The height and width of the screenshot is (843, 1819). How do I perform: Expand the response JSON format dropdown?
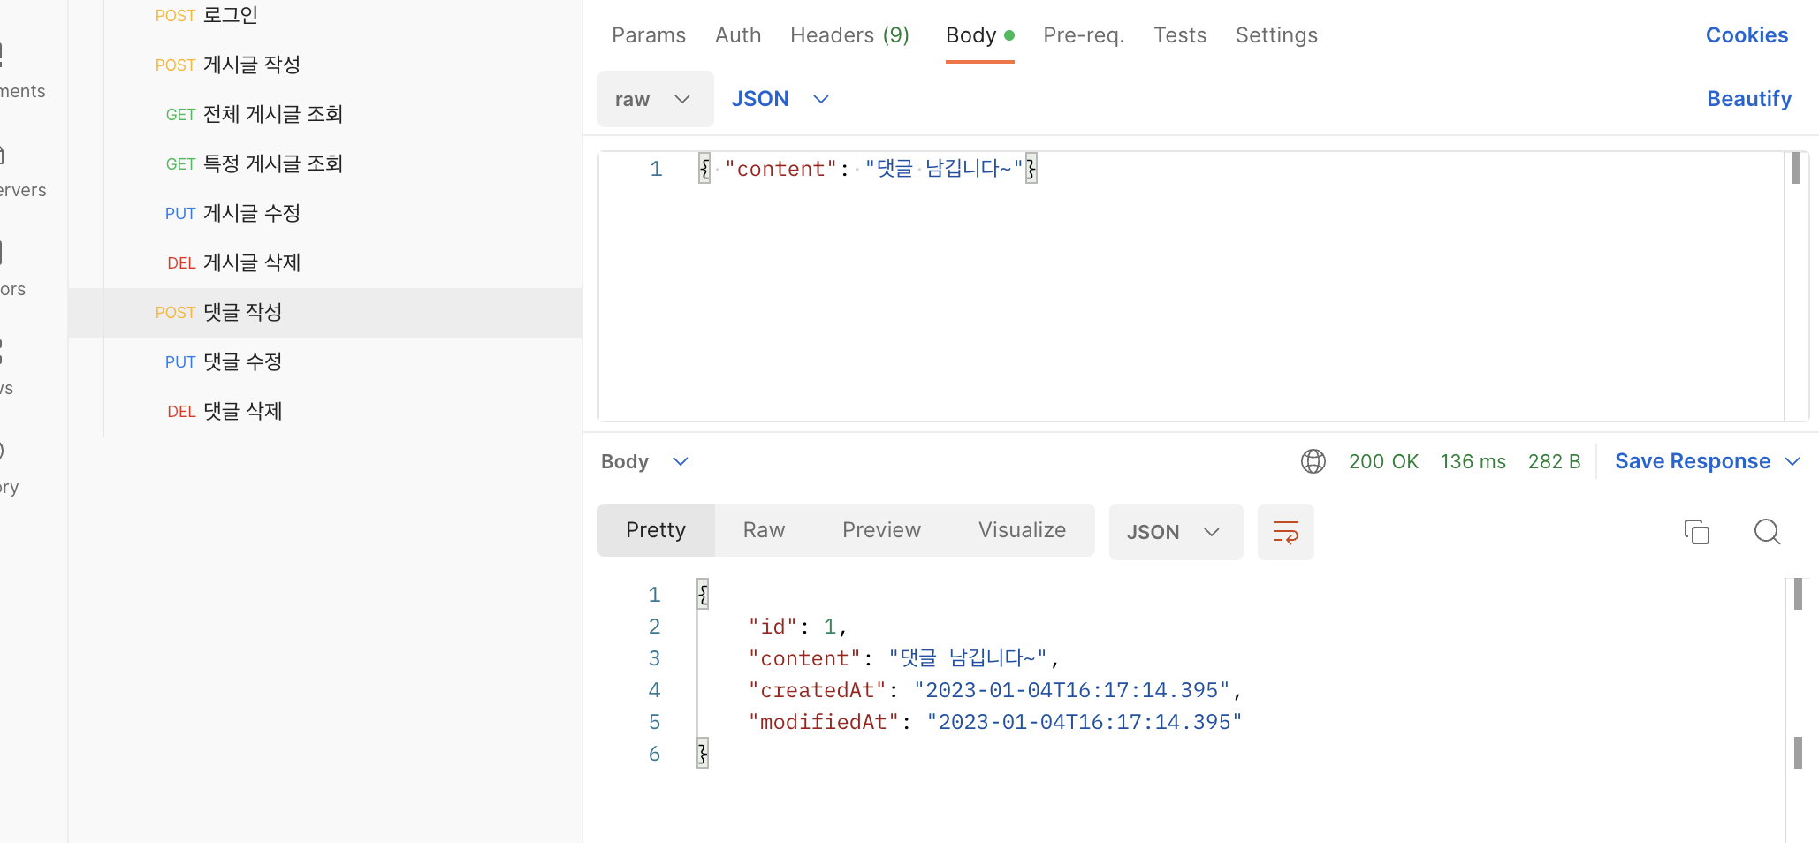(x=1175, y=532)
